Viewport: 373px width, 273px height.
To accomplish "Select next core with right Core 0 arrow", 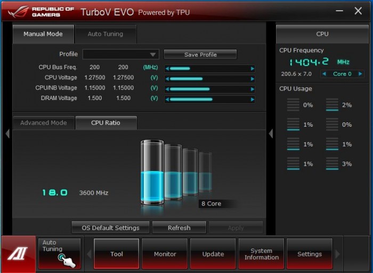I will pos(360,74).
